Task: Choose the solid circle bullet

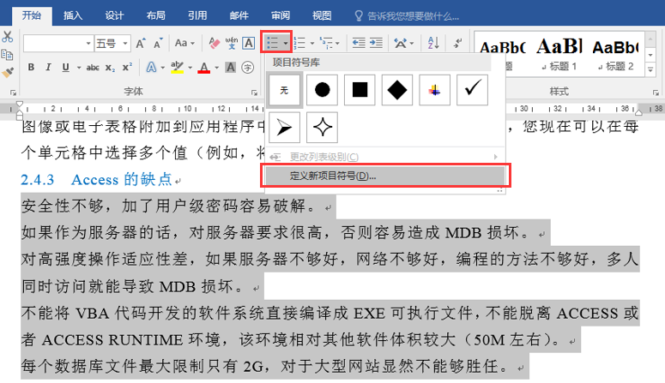Action: pyautogui.click(x=323, y=89)
